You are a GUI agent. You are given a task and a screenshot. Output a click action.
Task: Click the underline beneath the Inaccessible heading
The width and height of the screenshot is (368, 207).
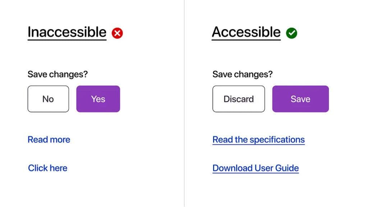pyautogui.click(x=67, y=40)
